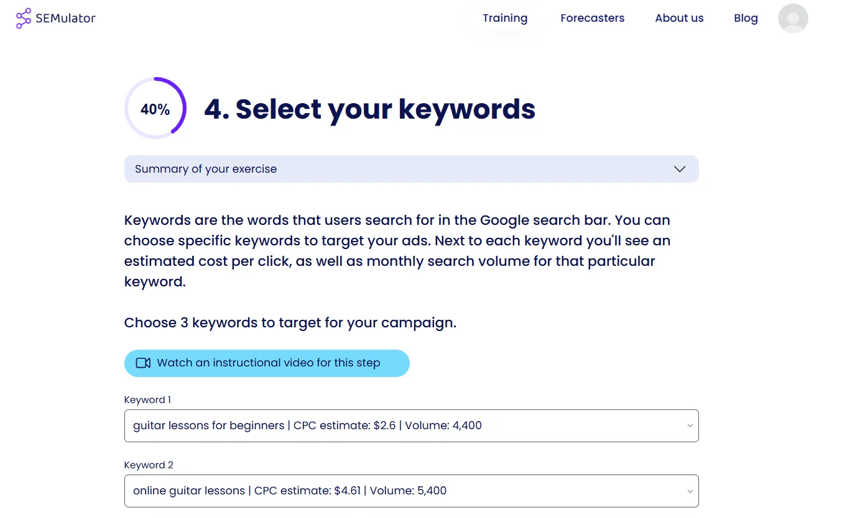Click the 40% progress circle

[x=155, y=109]
